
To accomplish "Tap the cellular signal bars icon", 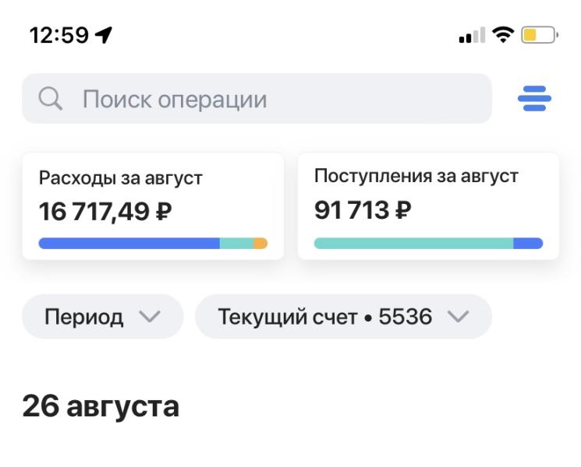I will click(x=472, y=35).
